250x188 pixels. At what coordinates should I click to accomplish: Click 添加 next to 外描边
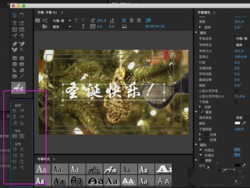tap(237, 155)
